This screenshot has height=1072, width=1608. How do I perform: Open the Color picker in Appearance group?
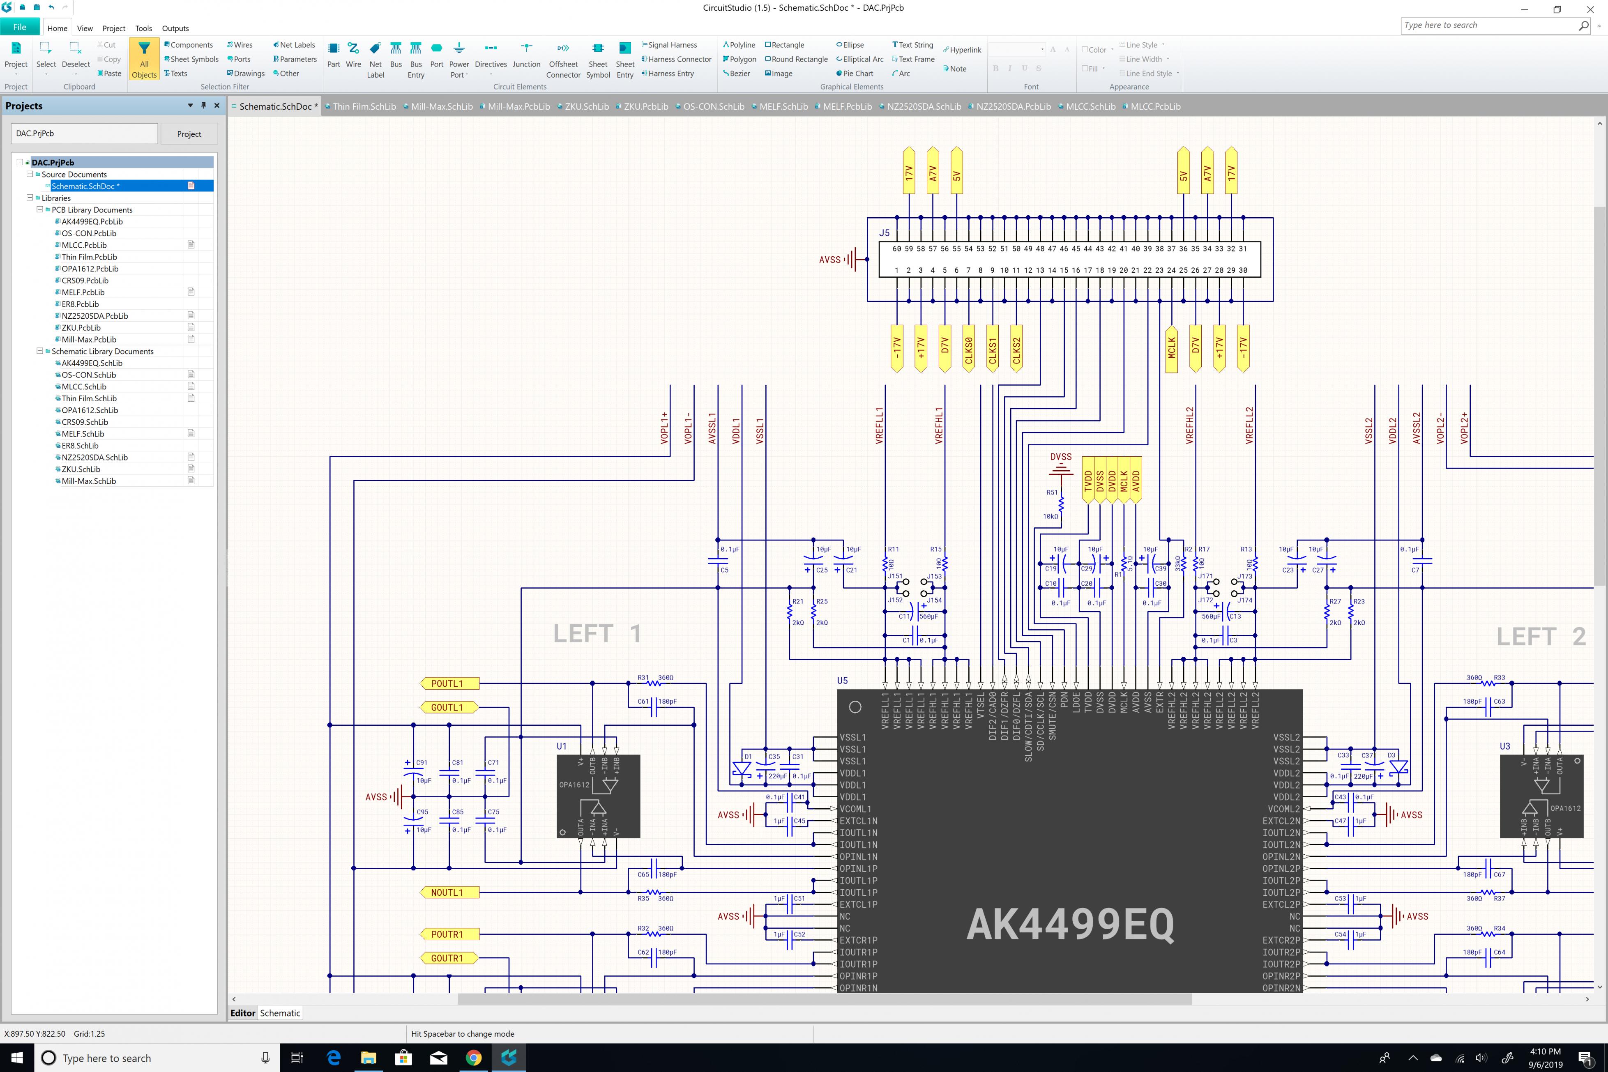1097,50
